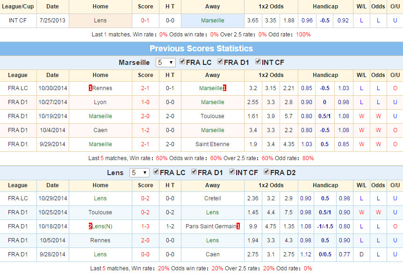This screenshot has height=275, width=403.
Task: Click score 2-0 for Marseille vs Toulouse
Action: point(145,116)
